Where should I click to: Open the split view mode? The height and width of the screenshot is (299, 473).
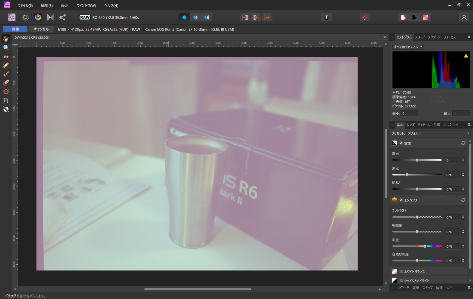tap(196, 17)
